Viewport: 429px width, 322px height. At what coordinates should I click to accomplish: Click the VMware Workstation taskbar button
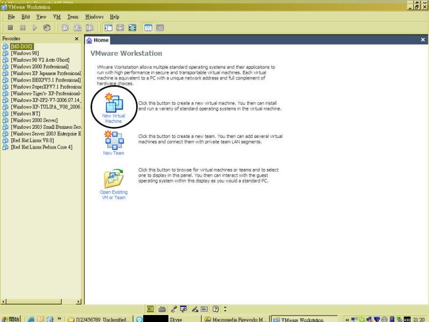pyautogui.click(x=305, y=319)
